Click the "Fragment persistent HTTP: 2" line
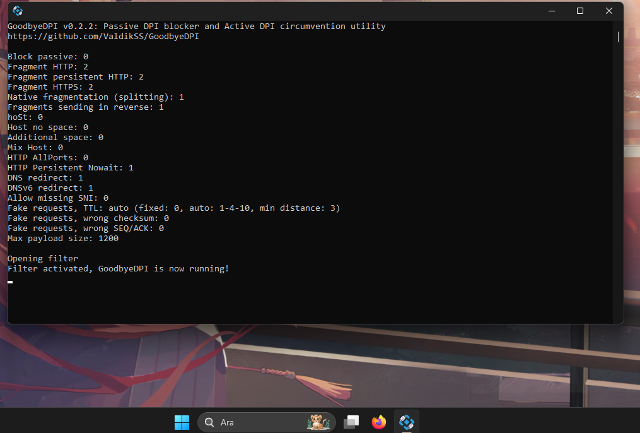The width and height of the screenshot is (640, 433). click(76, 77)
